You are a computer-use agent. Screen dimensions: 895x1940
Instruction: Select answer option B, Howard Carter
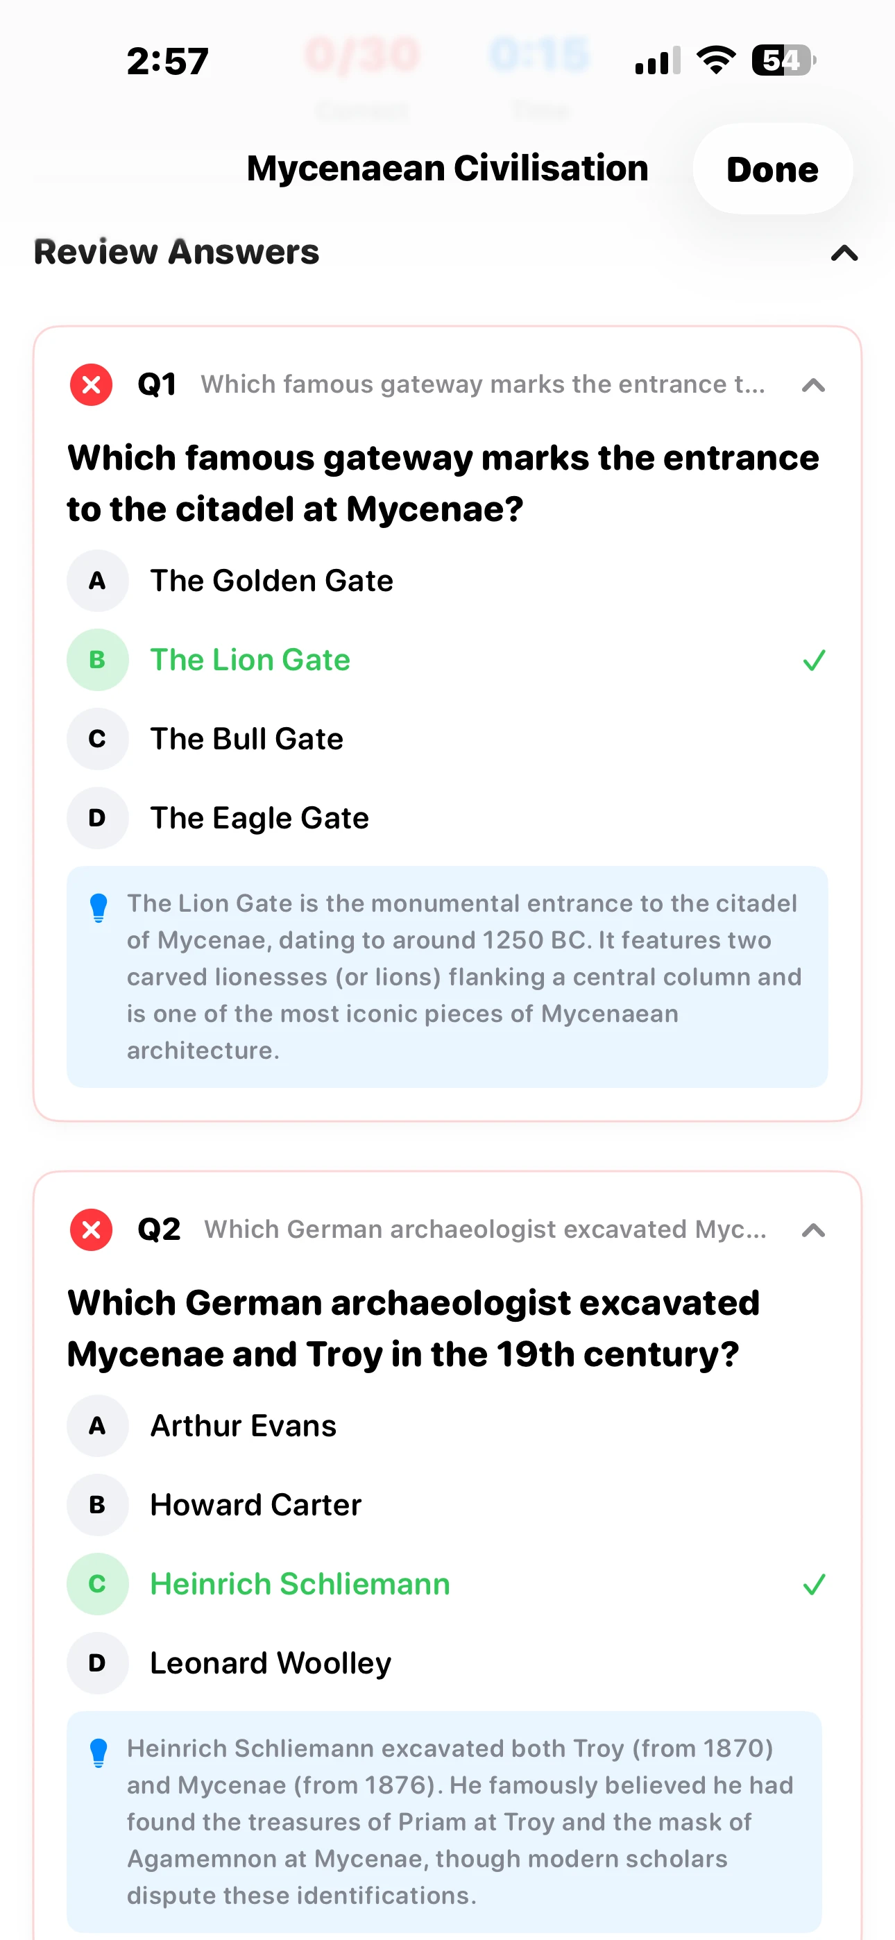[255, 1504]
